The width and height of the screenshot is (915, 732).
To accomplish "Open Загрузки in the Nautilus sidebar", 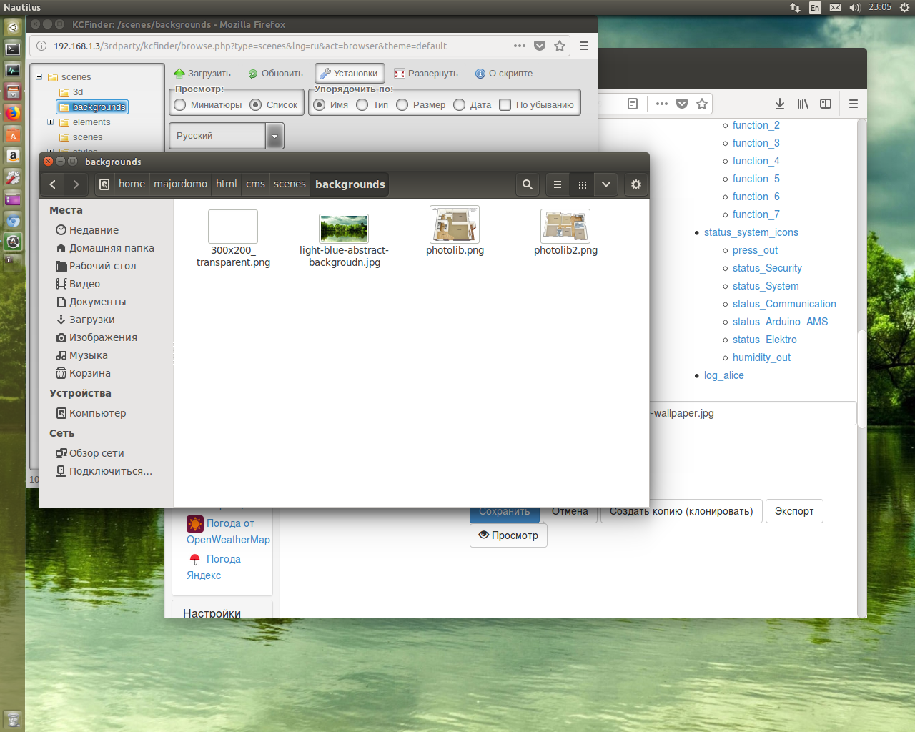I will coord(91,320).
